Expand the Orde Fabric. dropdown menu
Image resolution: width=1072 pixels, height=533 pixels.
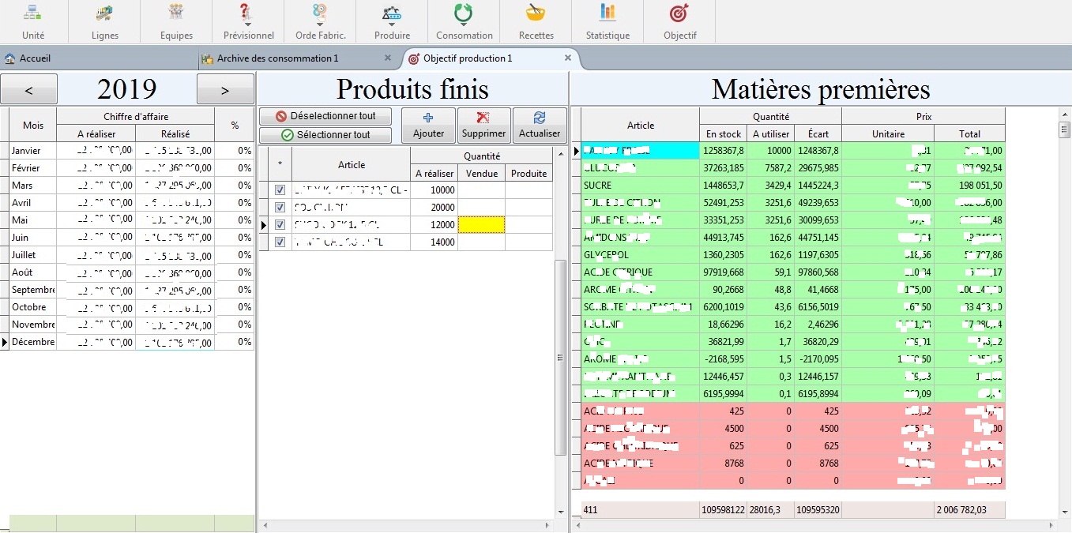(x=320, y=24)
